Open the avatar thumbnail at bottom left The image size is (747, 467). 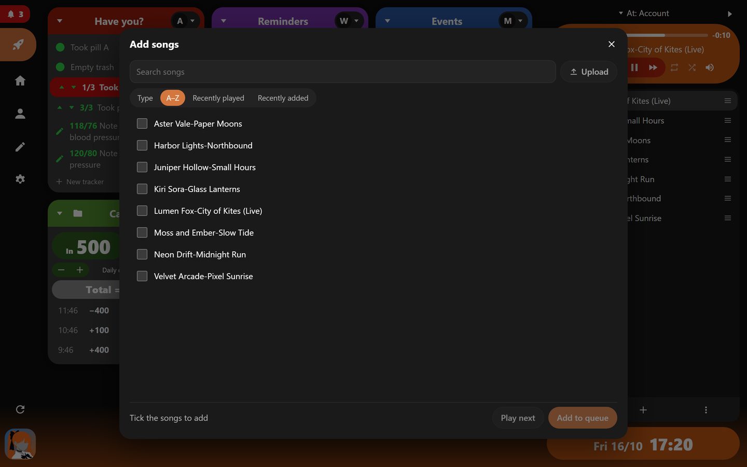point(20,444)
